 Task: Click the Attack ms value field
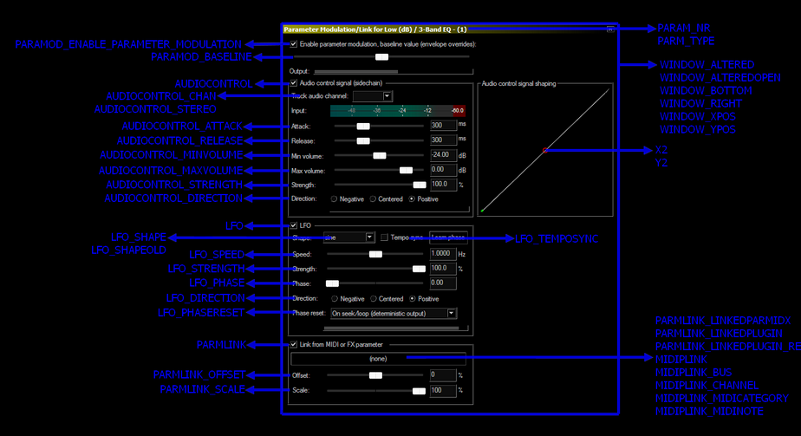click(x=443, y=126)
